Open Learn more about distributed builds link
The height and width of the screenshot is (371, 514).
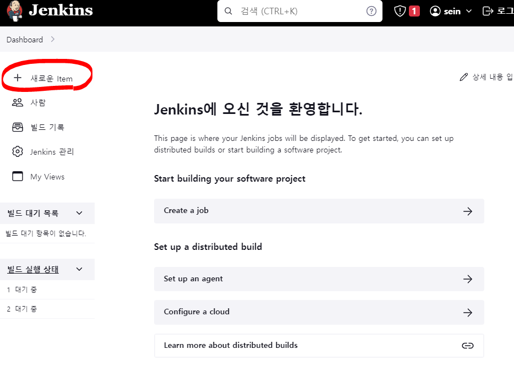click(319, 346)
